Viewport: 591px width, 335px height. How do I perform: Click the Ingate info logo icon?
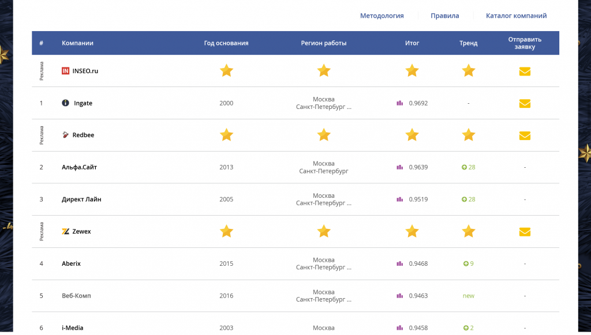click(x=66, y=103)
